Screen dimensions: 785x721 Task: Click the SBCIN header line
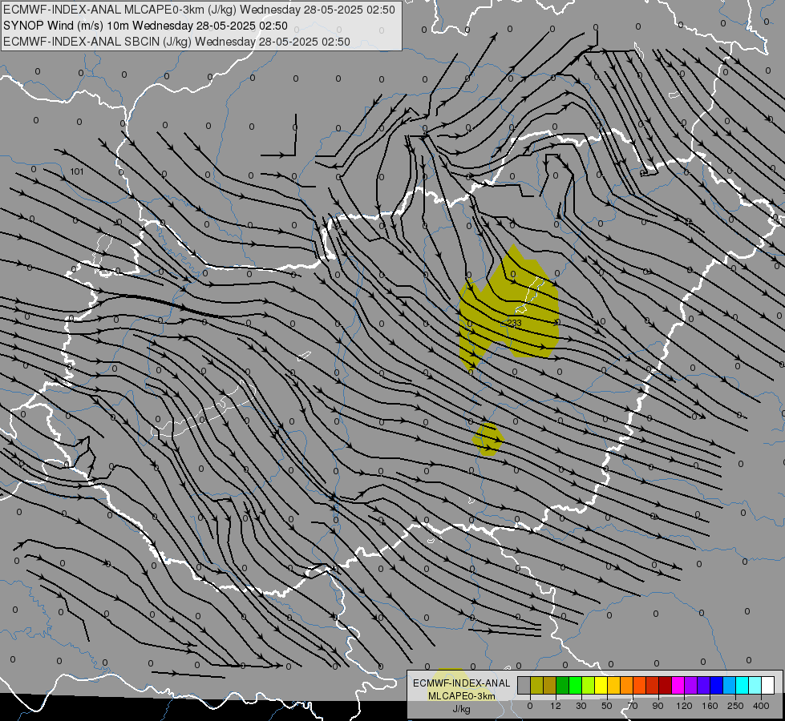click(x=176, y=42)
